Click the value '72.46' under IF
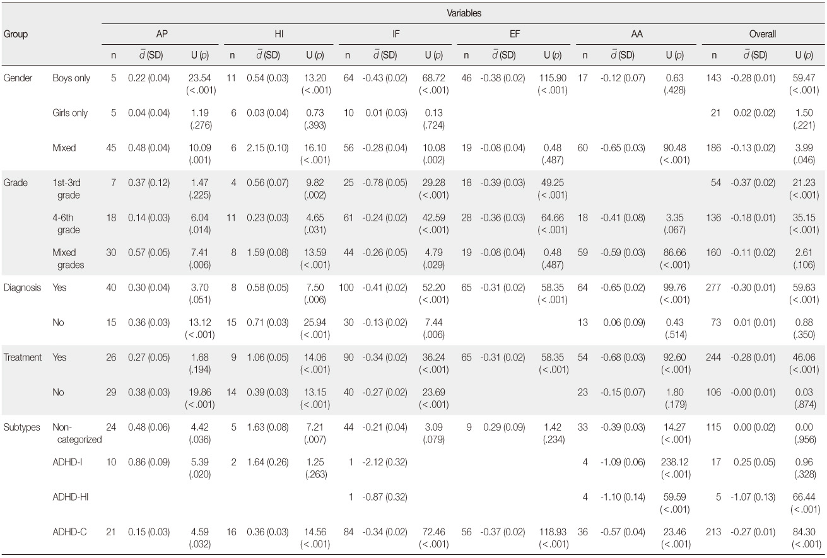 (435, 532)
